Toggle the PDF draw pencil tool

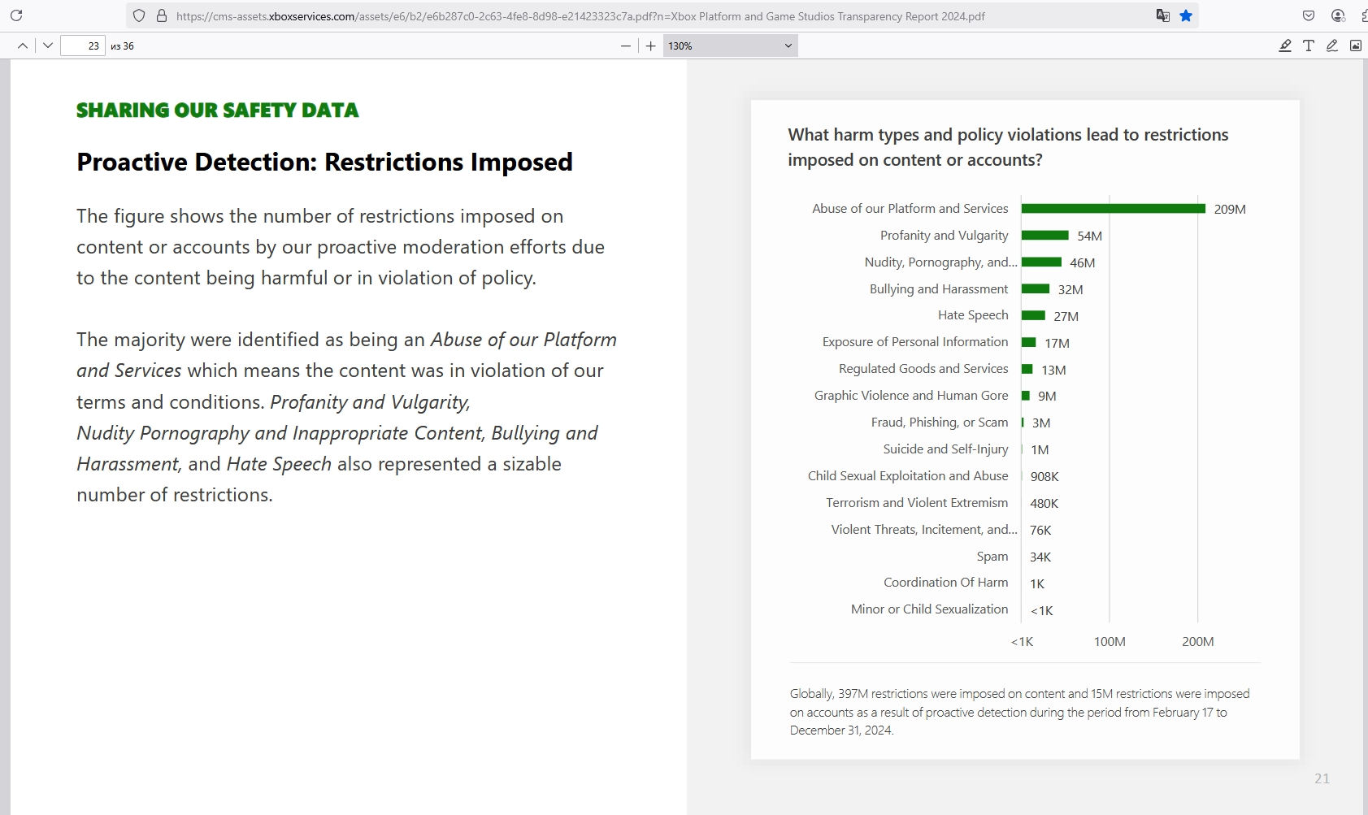[x=1332, y=46]
